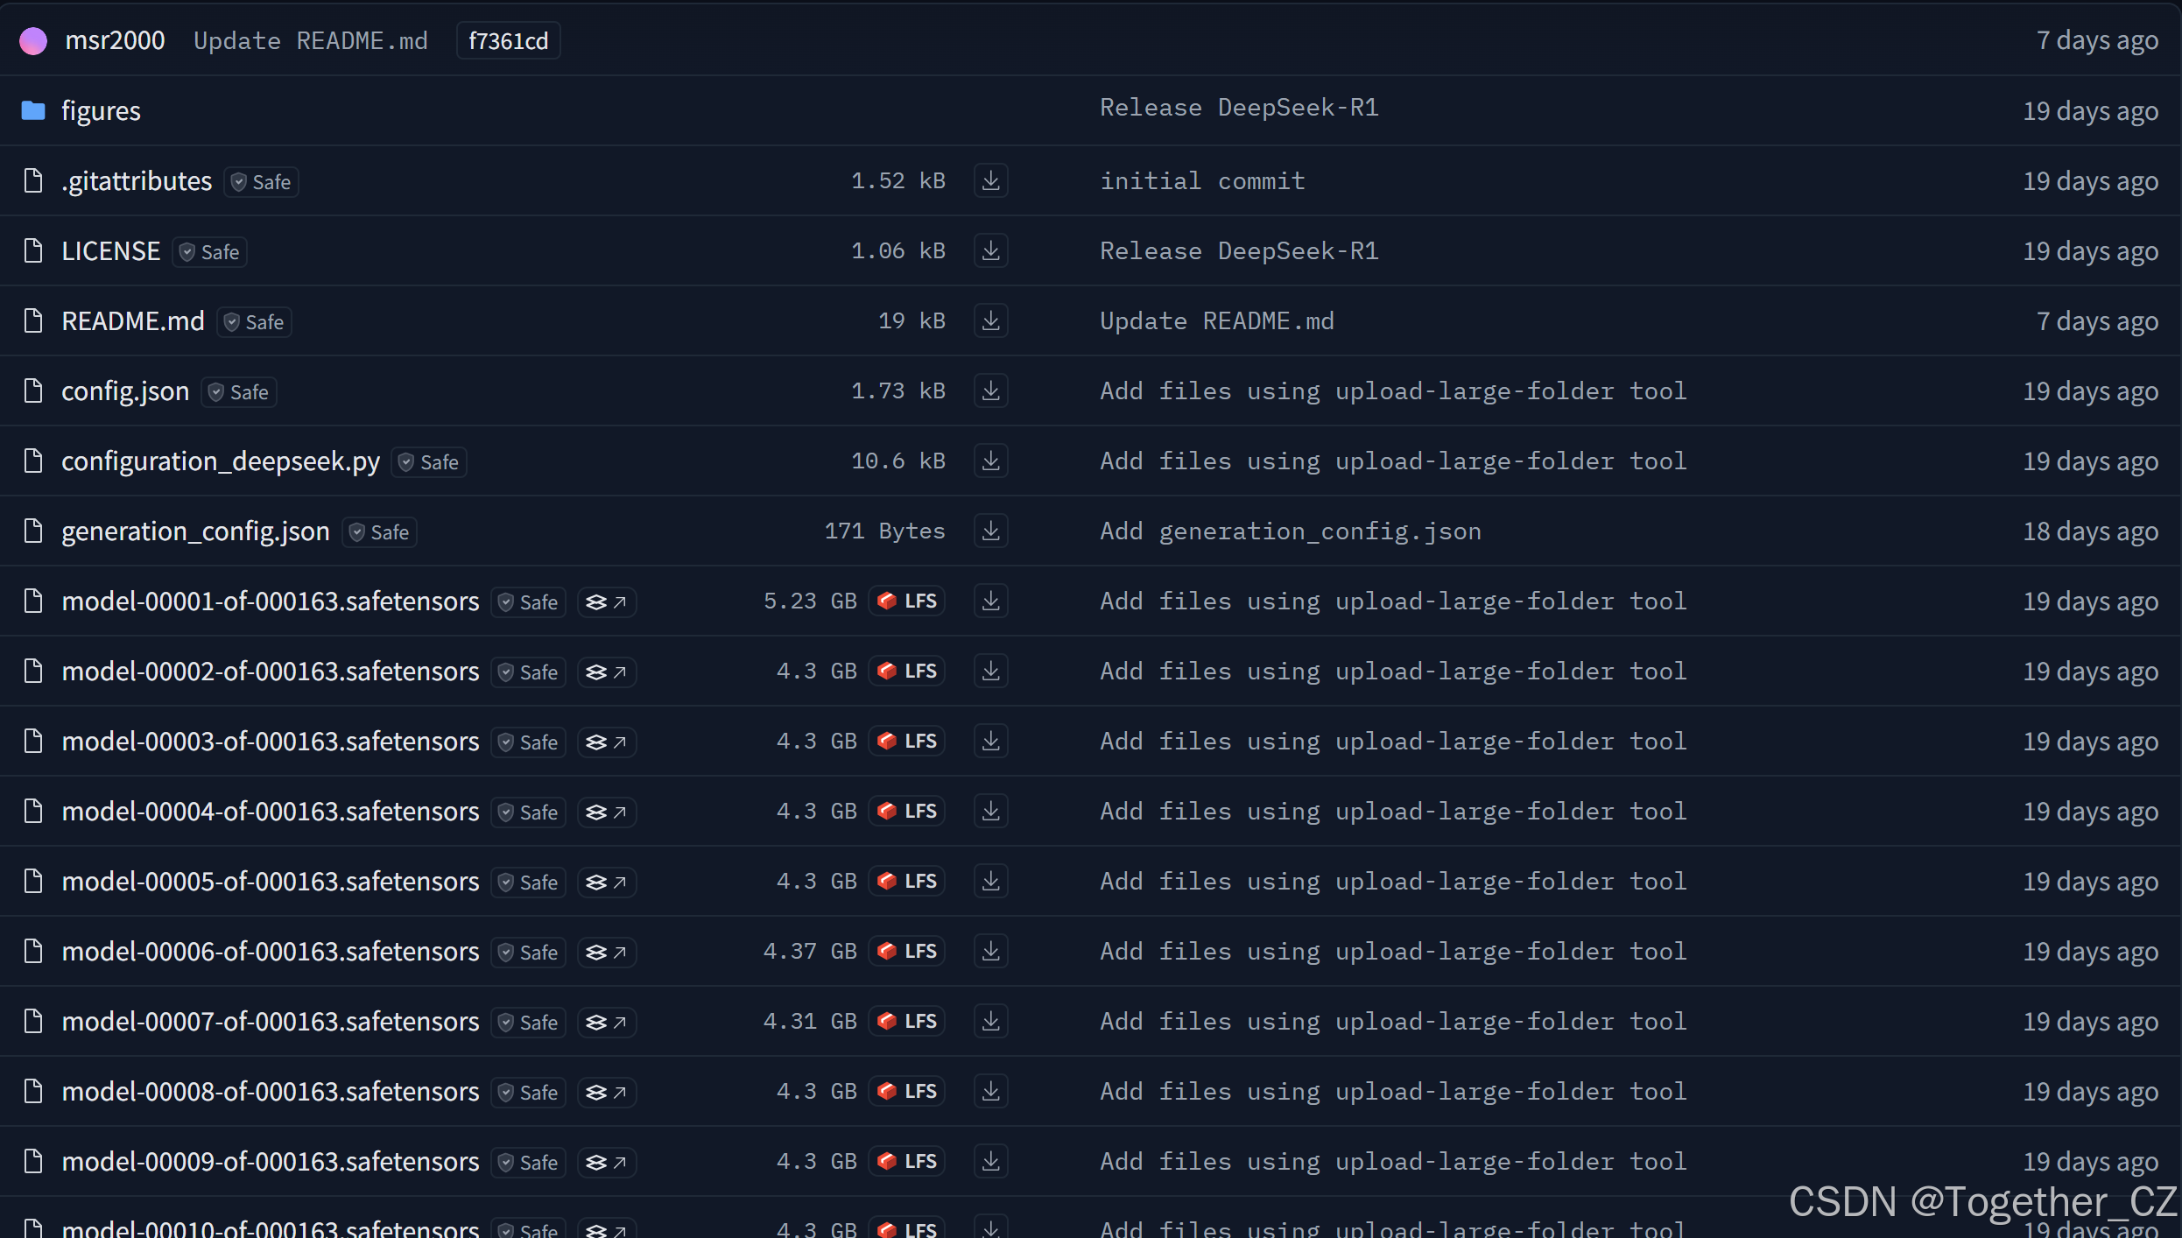Open commit hash f7361cd
Viewport: 2182px width, 1238px height.
pyautogui.click(x=508, y=41)
